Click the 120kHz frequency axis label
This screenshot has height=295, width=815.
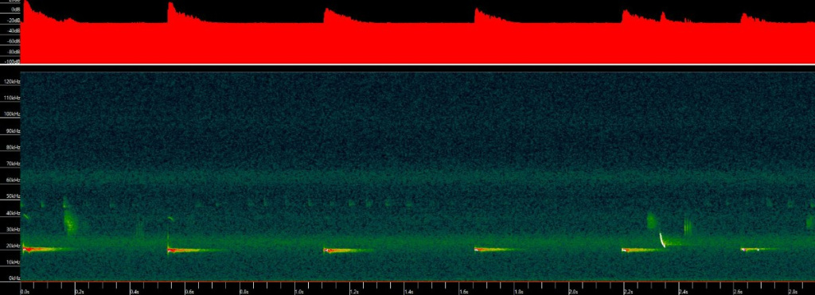pyautogui.click(x=10, y=82)
